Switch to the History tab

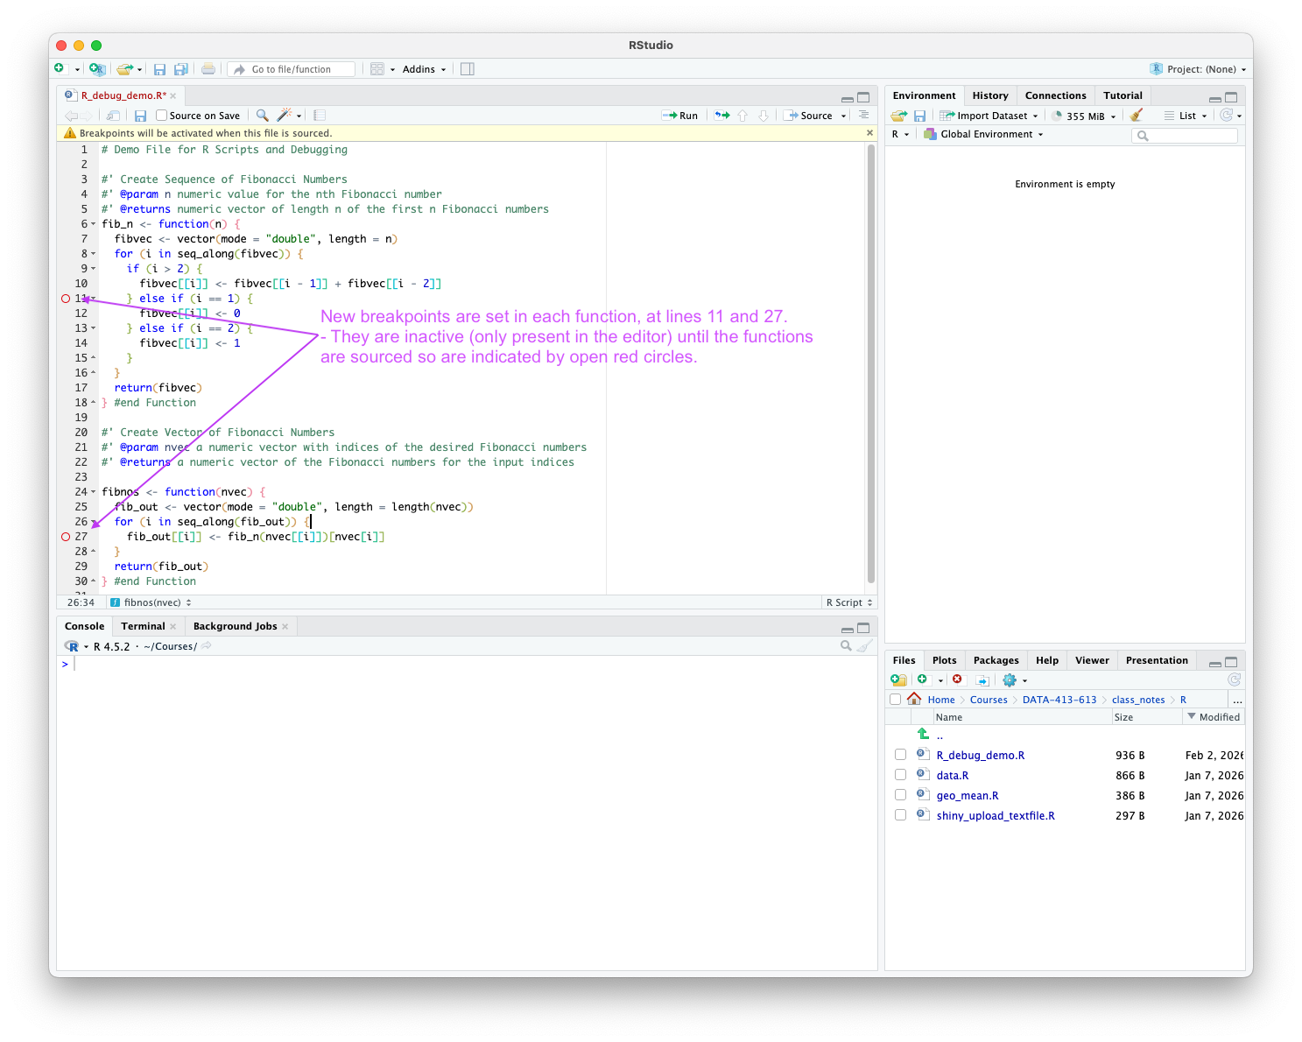(989, 95)
